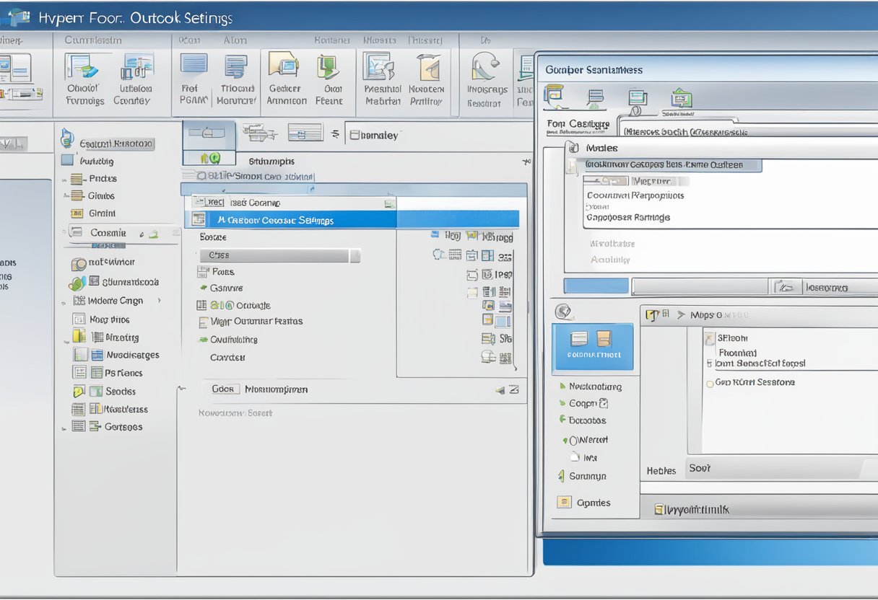Click the 'Gamme' entry in the middle list
878x600 pixels.
click(x=226, y=288)
